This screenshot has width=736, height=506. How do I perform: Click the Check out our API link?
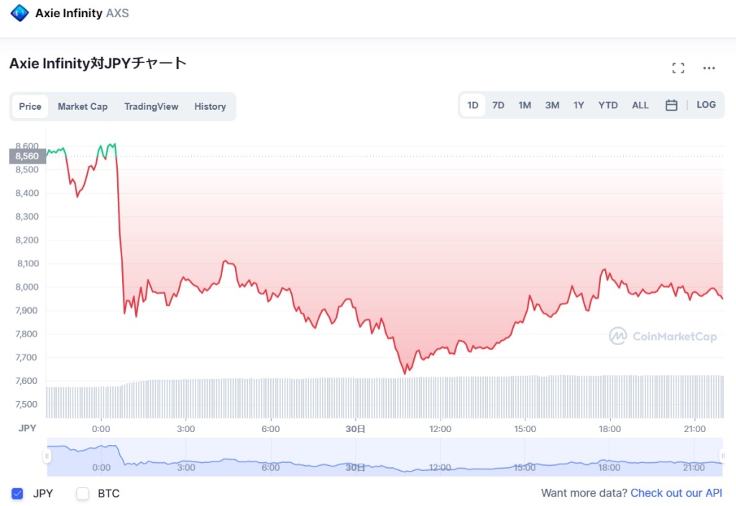[676, 493]
